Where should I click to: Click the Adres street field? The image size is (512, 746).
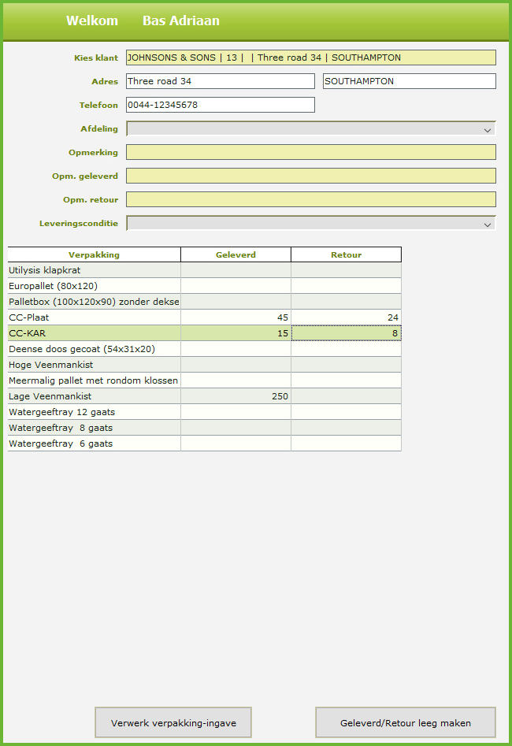coord(221,81)
